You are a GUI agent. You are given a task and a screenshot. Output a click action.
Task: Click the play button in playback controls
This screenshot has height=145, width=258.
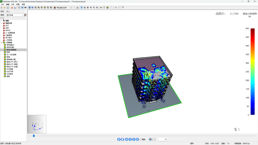[119, 139]
